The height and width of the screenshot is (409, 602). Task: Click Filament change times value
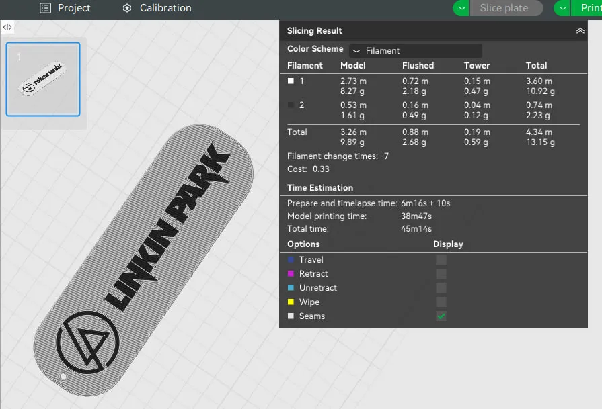pyautogui.click(x=386, y=156)
